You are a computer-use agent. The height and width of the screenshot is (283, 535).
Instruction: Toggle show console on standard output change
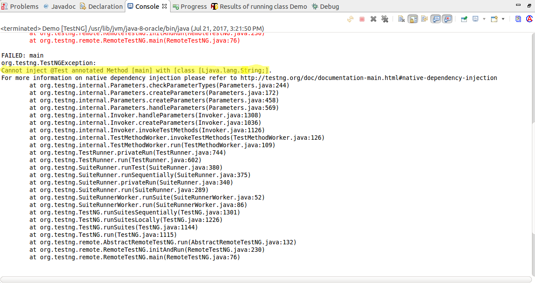point(436,19)
